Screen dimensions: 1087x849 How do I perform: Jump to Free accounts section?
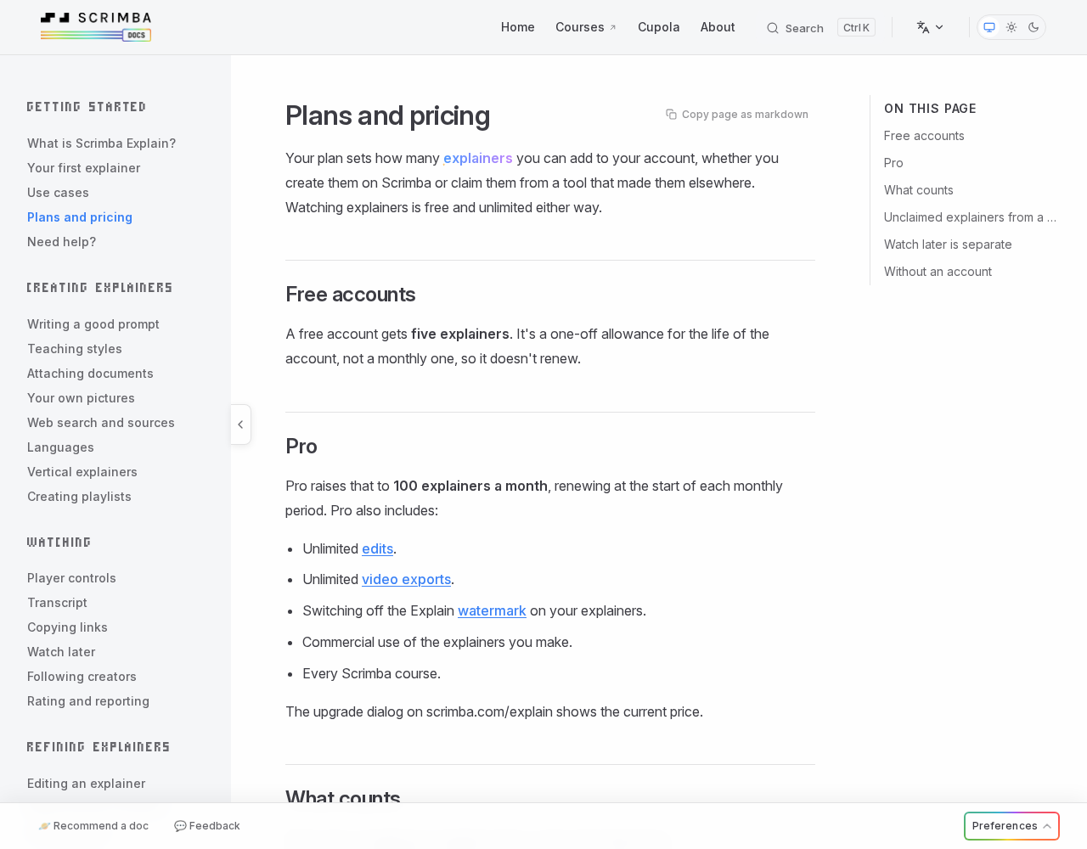tap(924, 136)
